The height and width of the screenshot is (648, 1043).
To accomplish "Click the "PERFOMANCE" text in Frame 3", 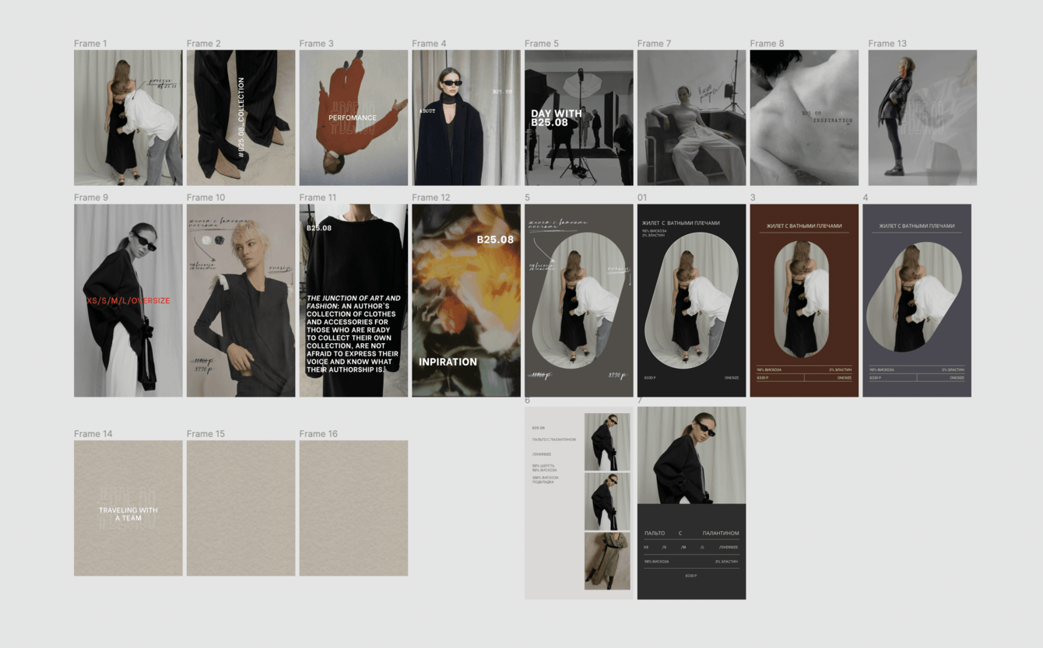I will click(x=353, y=118).
